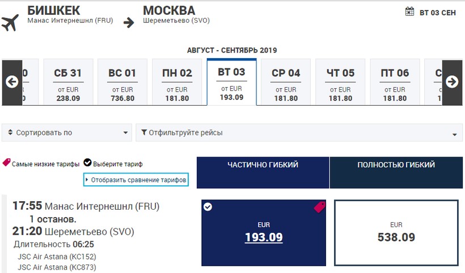Choose the СБ 31 date at 238.09
Image resolution: width=465 pixels, height=273 pixels.
[68, 82]
